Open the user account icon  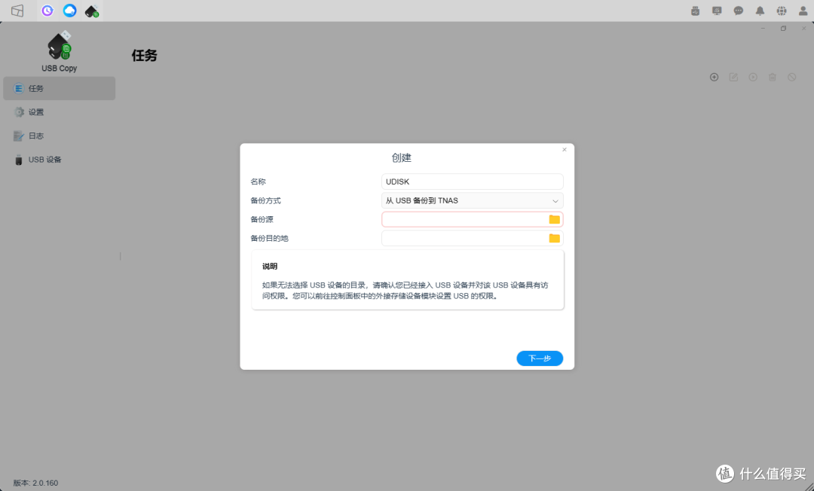803,11
